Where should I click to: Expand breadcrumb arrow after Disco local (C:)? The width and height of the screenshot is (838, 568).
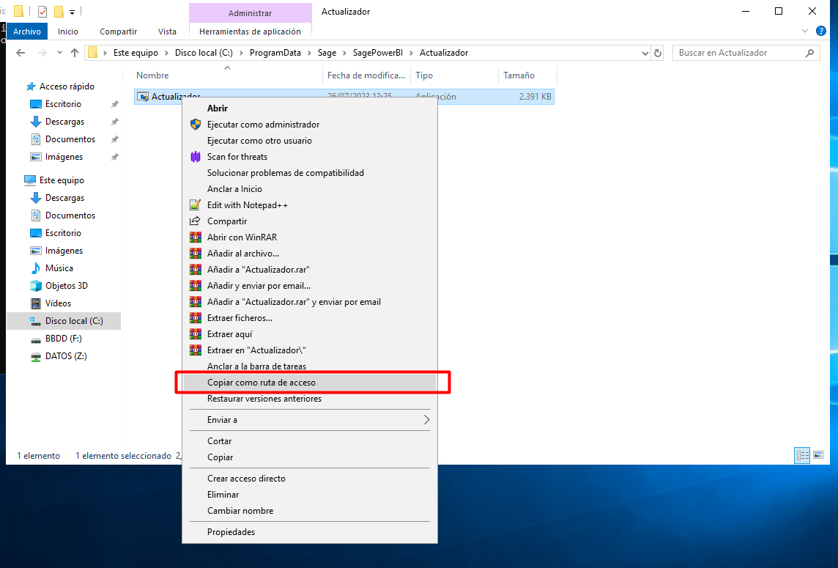(241, 53)
